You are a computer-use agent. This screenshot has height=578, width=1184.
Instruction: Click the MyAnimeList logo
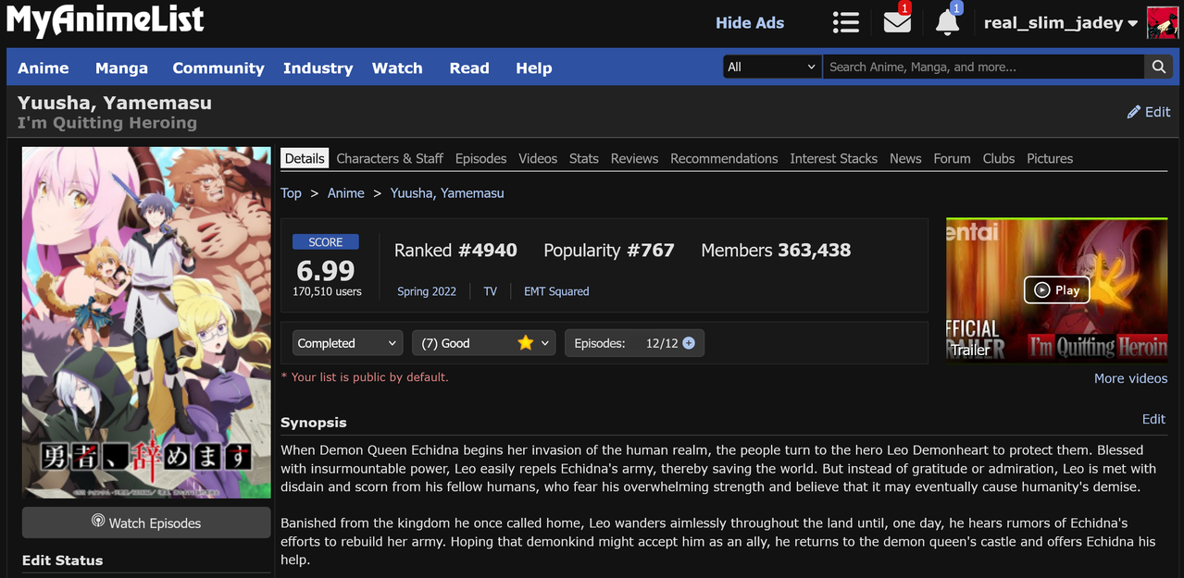pyautogui.click(x=105, y=22)
